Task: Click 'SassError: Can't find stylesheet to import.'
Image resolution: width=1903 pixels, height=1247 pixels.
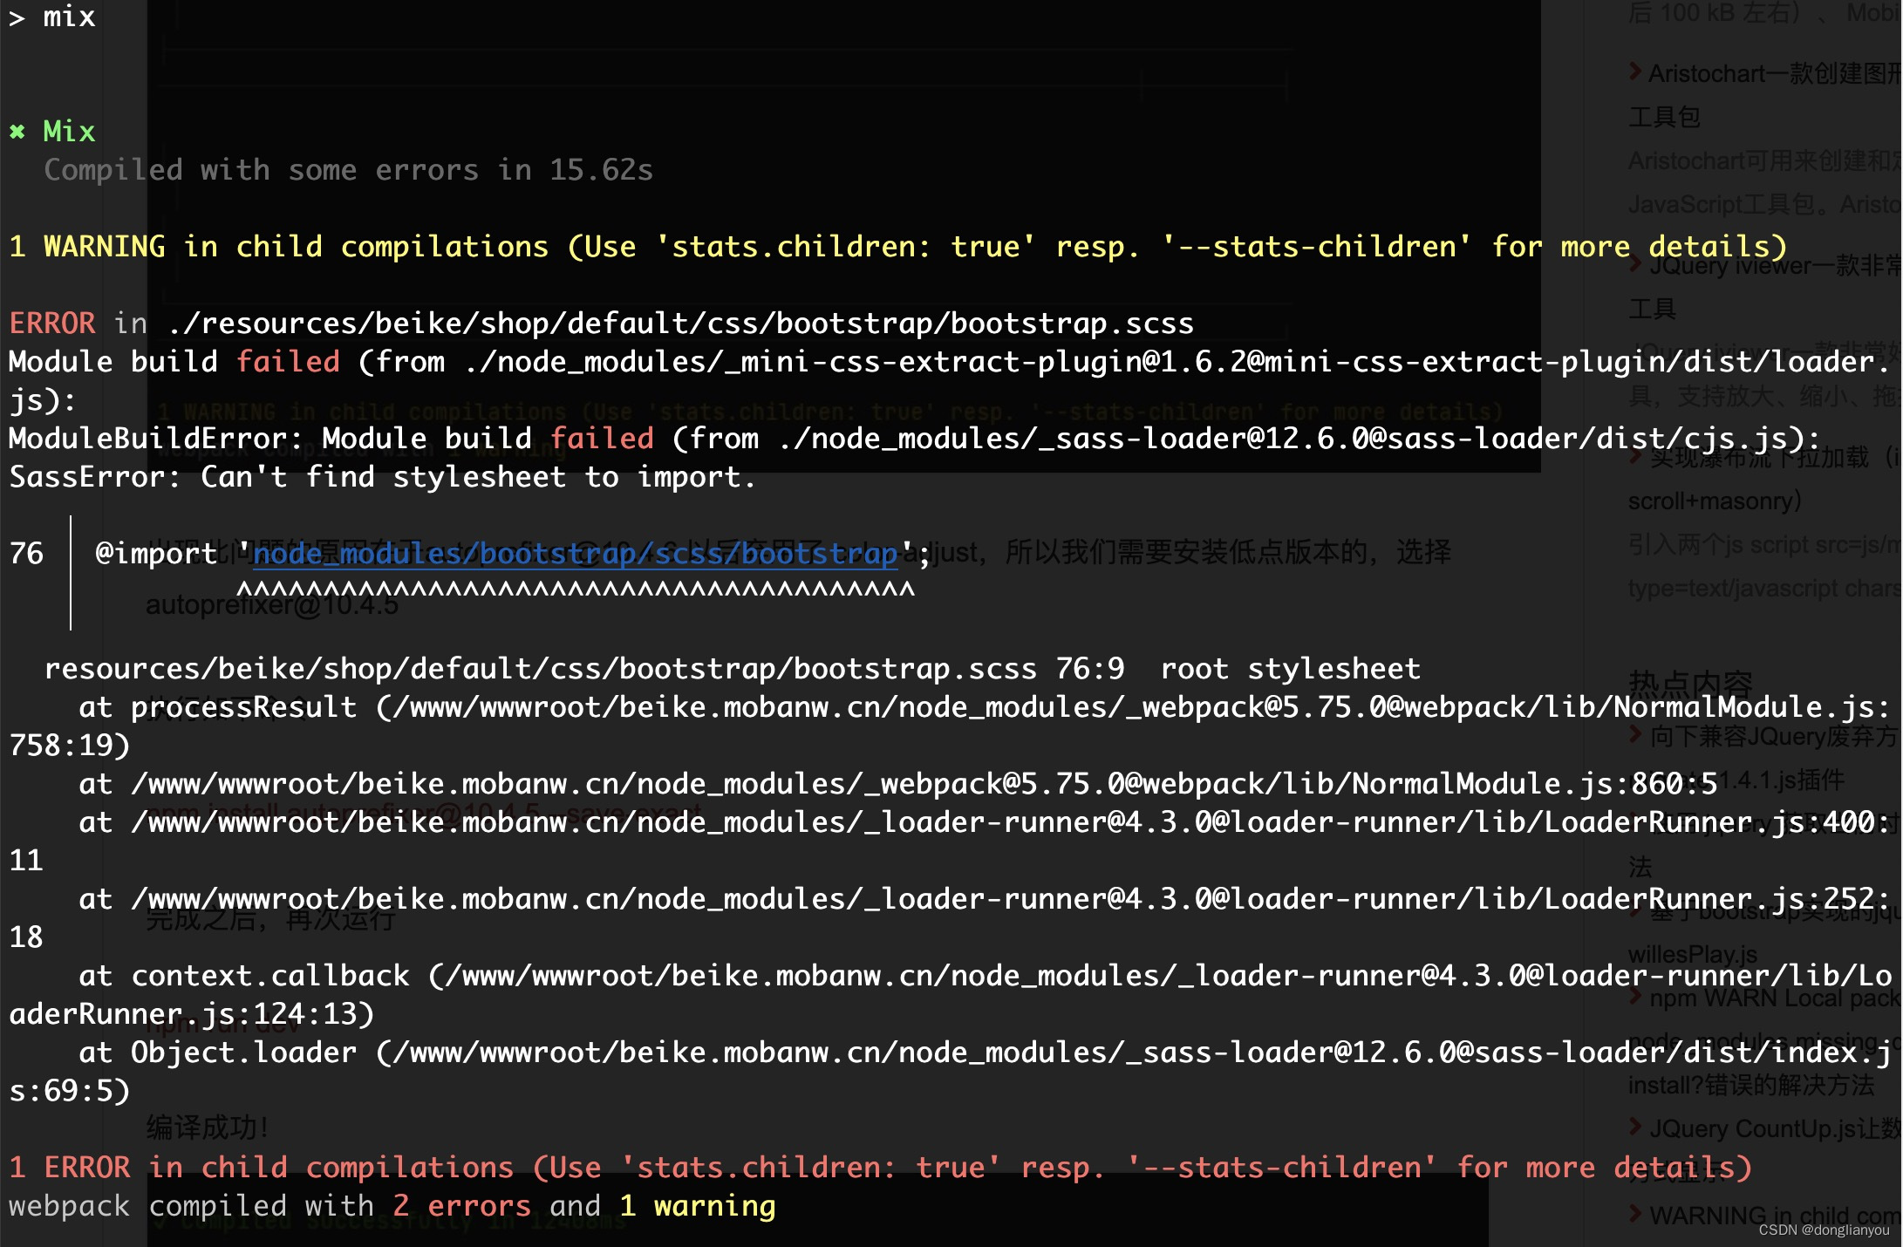Action: click(x=382, y=477)
